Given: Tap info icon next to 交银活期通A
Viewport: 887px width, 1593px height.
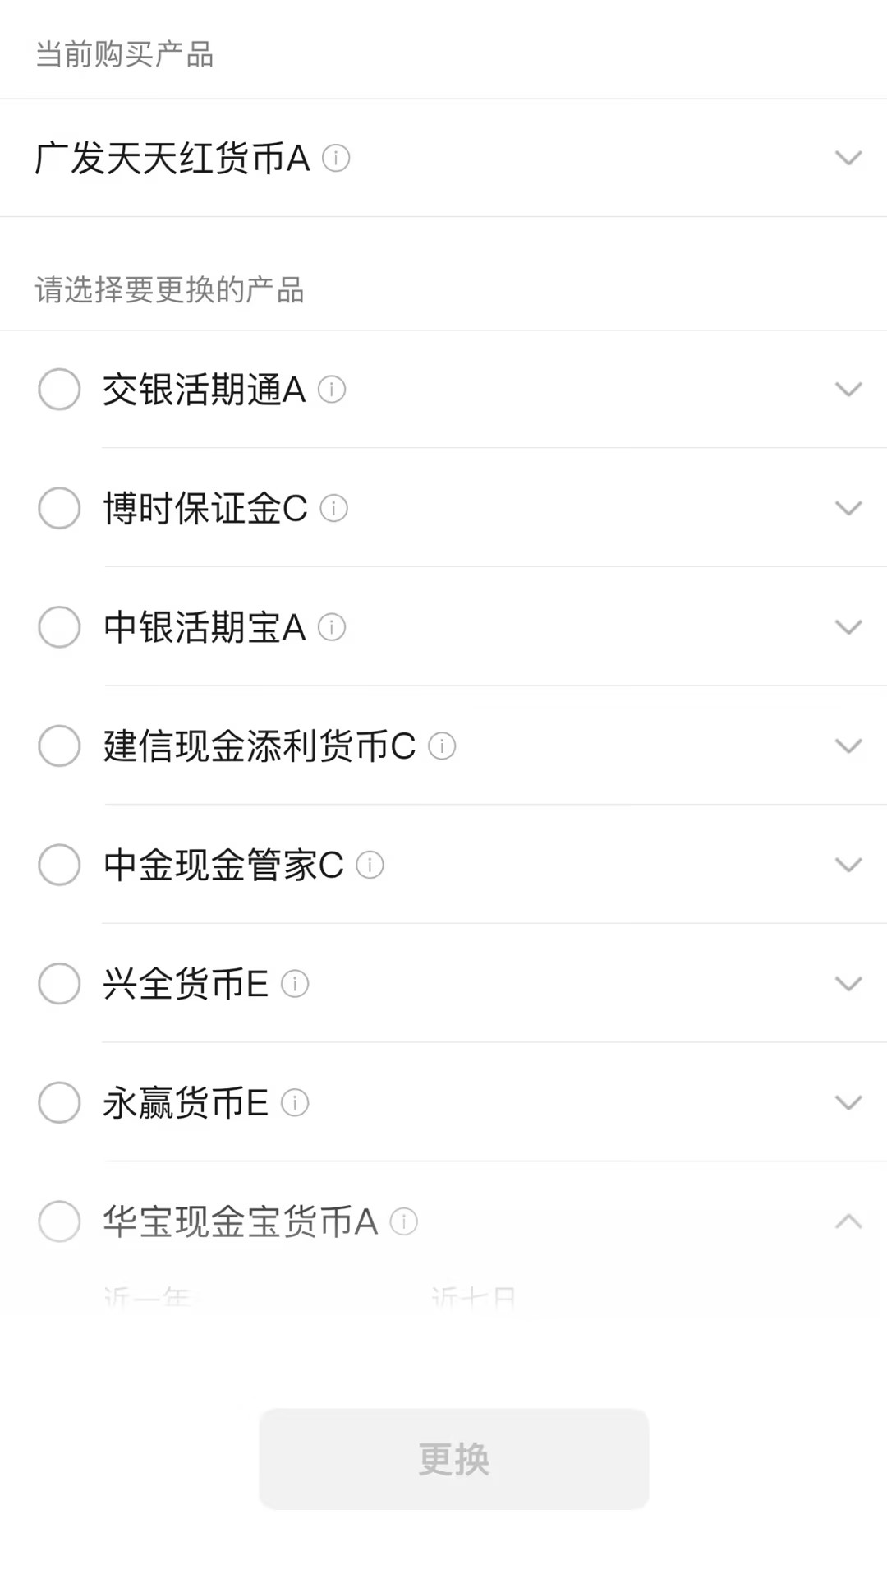Looking at the screenshot, I should pyautogui.click(x=332, y=390).
